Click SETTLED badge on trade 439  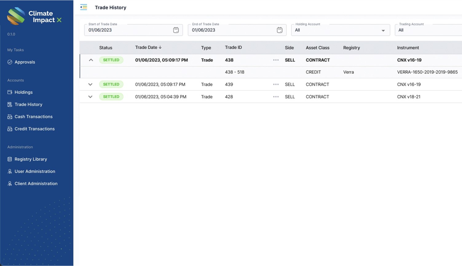coord(111,84)
